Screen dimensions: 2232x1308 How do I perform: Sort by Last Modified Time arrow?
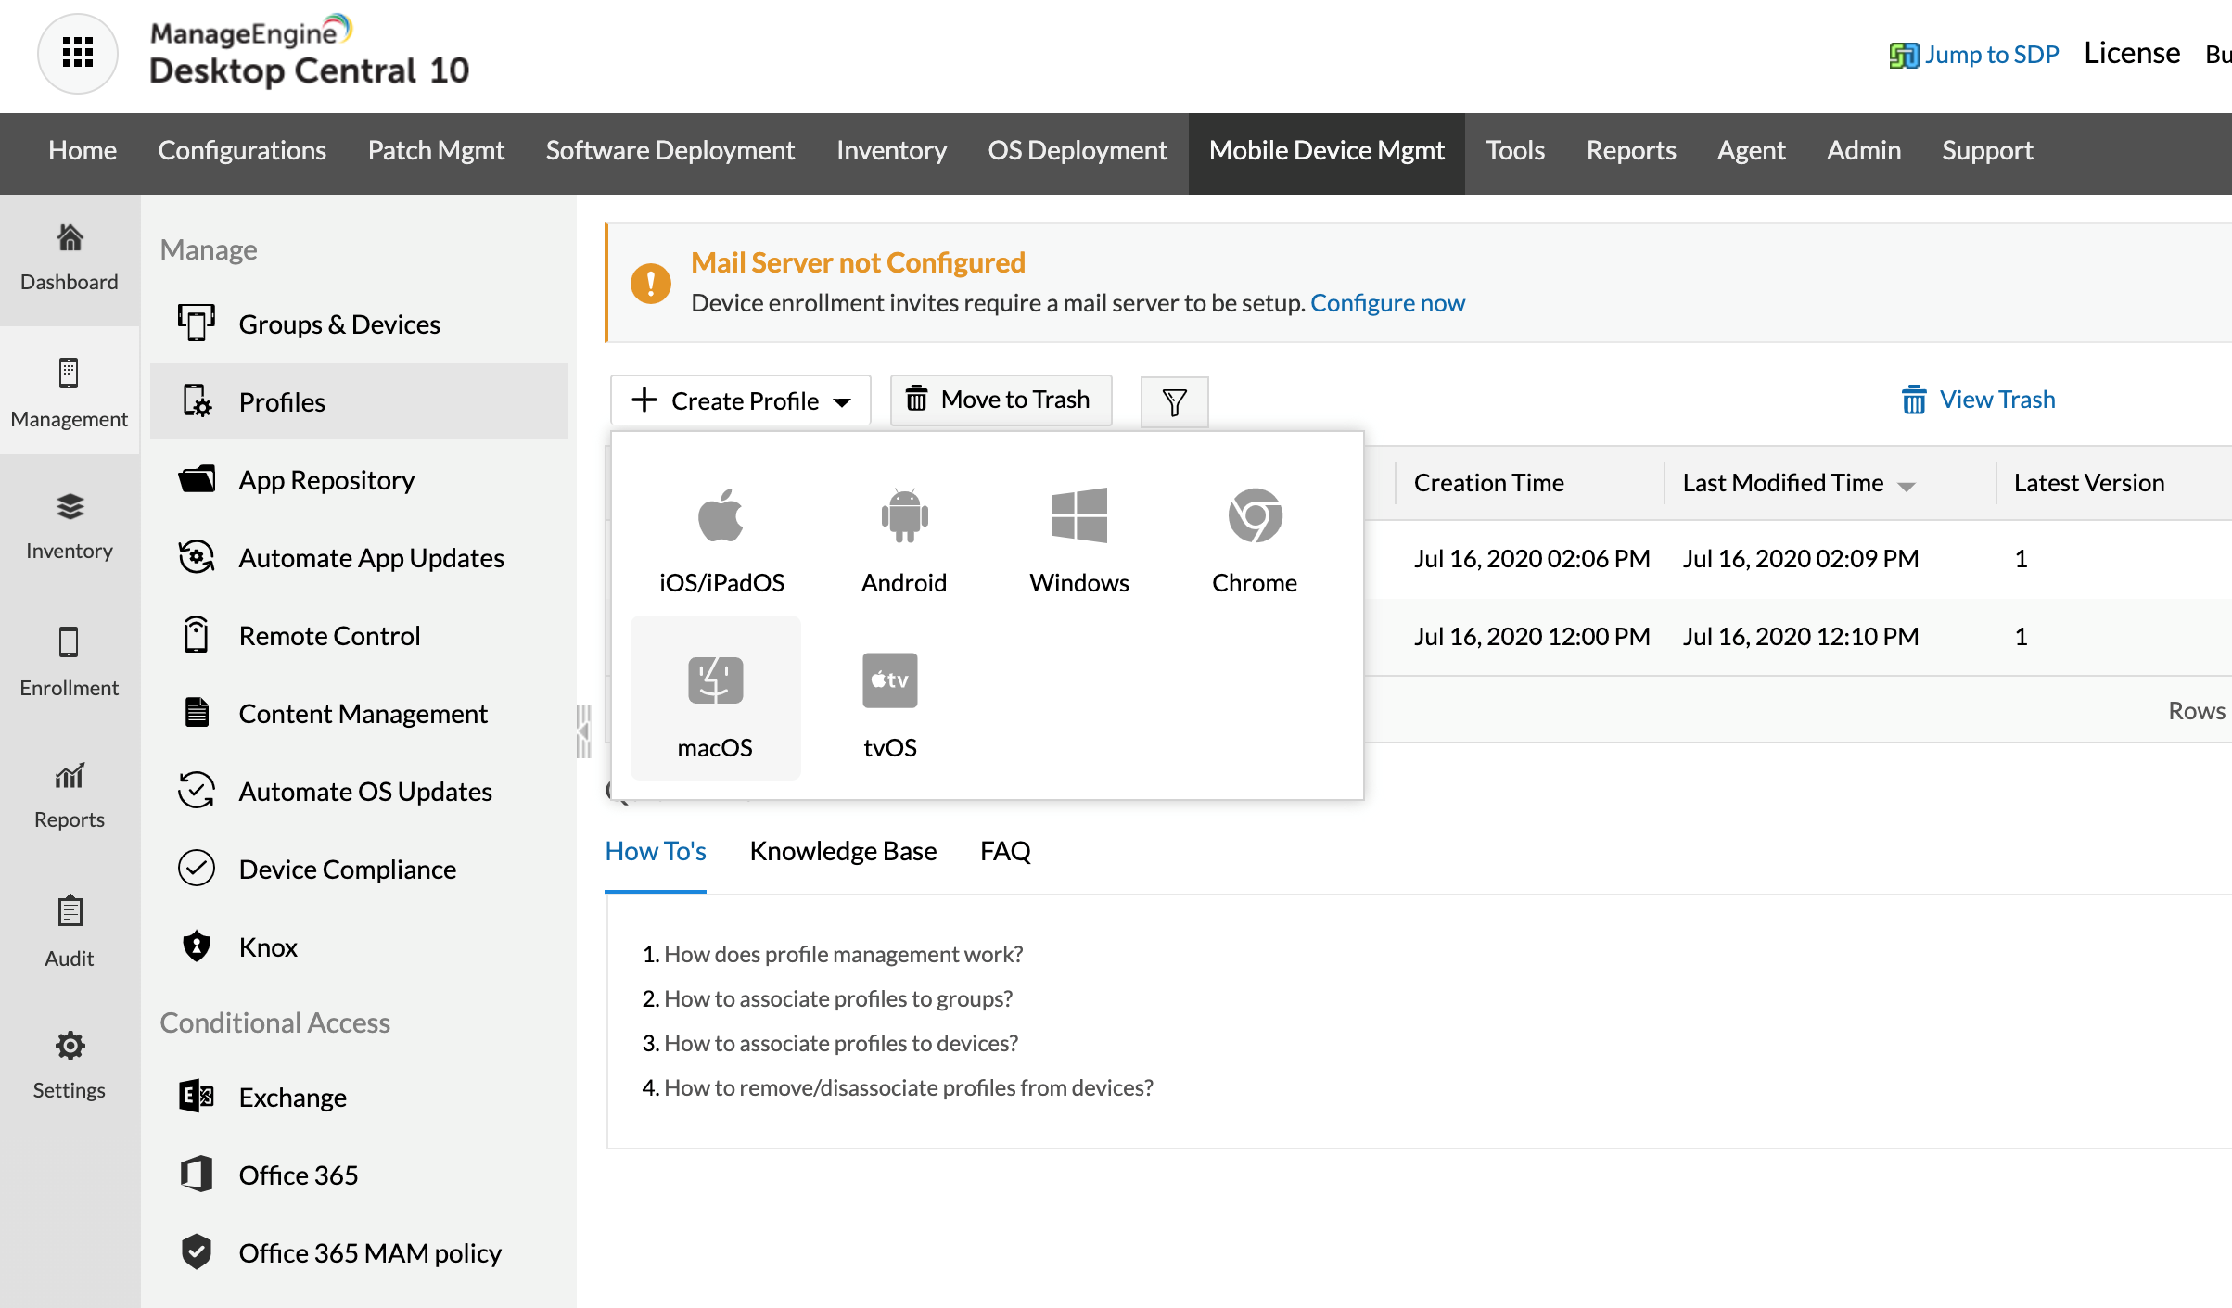click(x=1907, y=486)
